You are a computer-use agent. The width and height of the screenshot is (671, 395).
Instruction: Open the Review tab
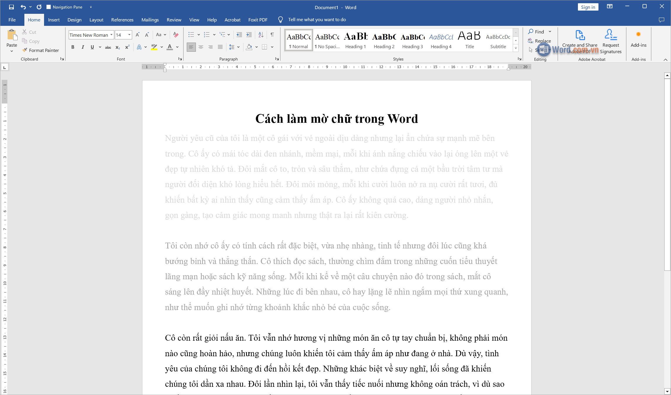[x=174, y=20]
